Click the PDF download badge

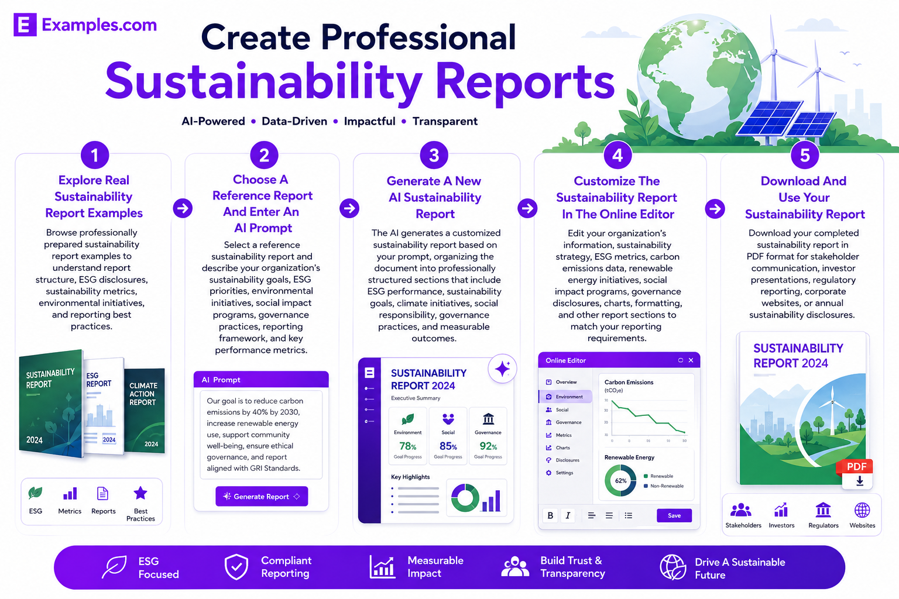click(x=857, y=473)
